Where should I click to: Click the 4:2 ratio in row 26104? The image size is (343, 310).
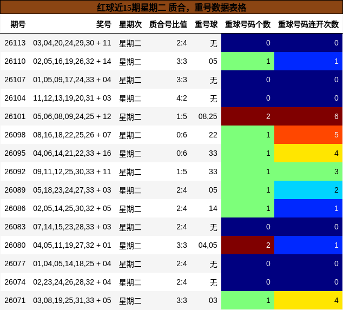(182, 98)
